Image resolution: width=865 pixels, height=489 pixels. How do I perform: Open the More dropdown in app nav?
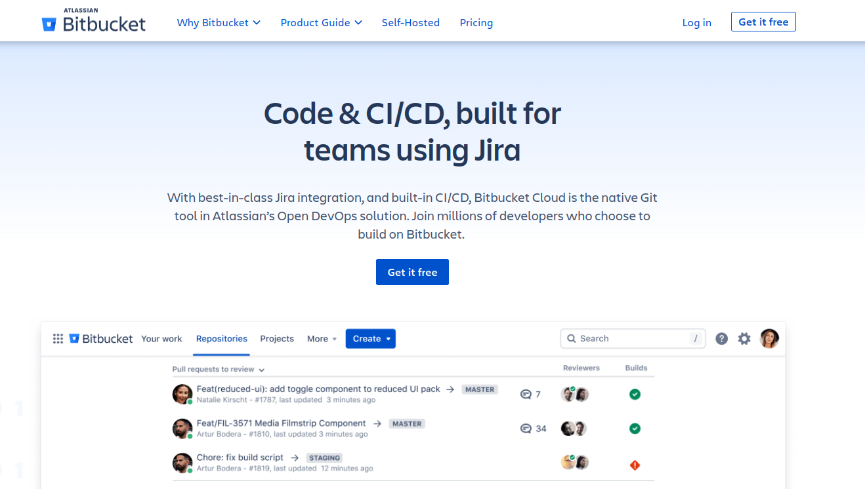pos(322,339)
